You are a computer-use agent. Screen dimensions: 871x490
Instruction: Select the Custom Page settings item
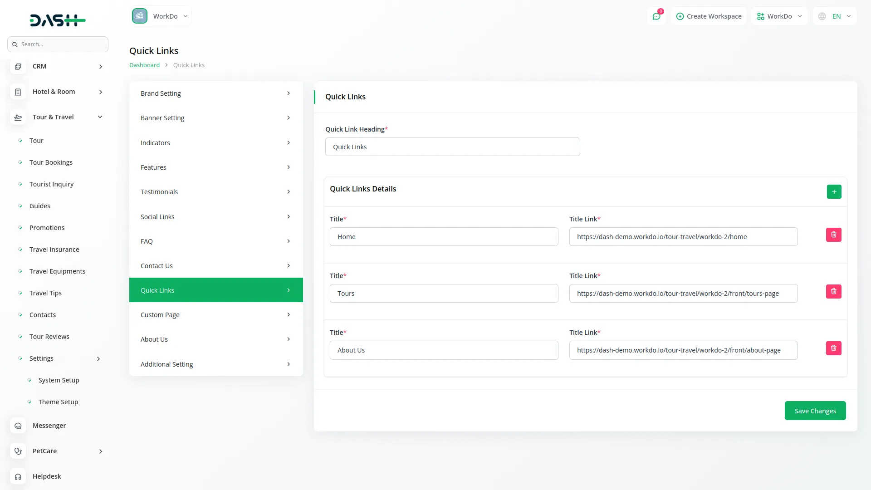pyautogui.click(x=215, y=315)
